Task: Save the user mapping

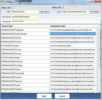Action: pos(44,96)
